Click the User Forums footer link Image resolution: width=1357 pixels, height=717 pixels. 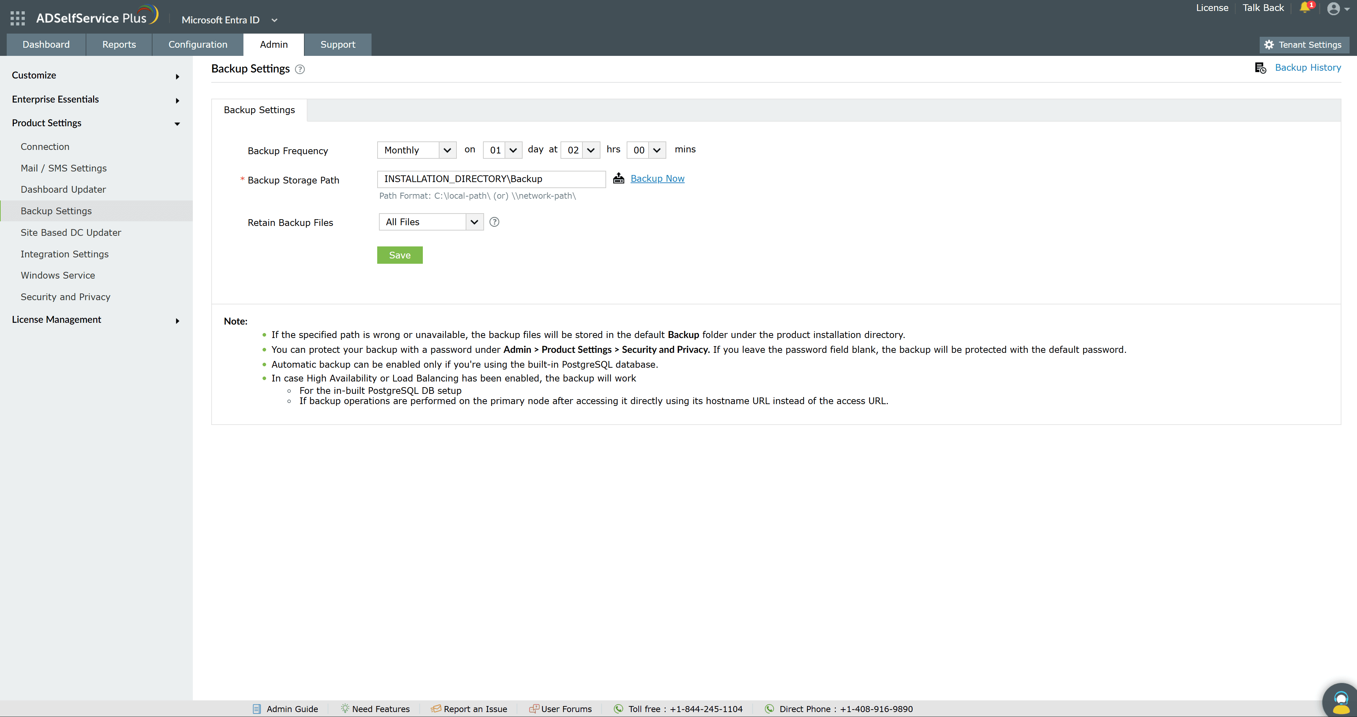click(566, 709)
